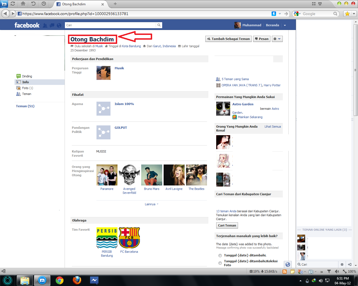Open the sticky note icon in status bar
358x286 pixels.
[x=293, y=271]
